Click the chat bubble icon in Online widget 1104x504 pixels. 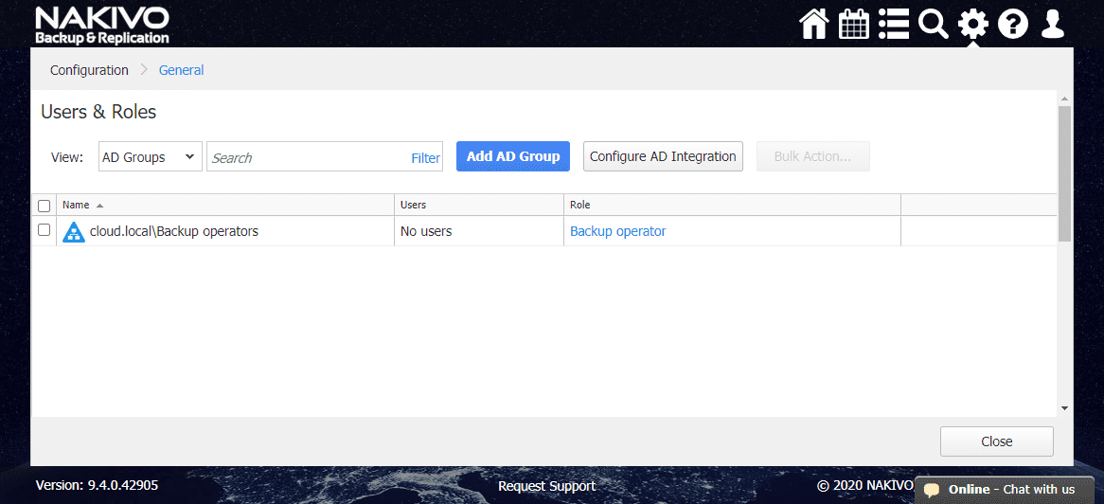click(932, 490)
